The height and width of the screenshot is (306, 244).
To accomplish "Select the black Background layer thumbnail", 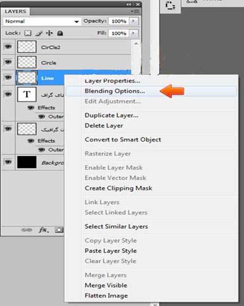I will coord(27,162).
